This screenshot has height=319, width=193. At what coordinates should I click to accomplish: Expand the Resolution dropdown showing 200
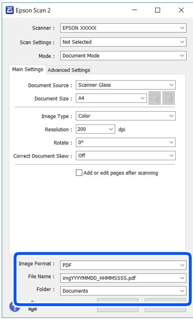(x=95, y=129)
